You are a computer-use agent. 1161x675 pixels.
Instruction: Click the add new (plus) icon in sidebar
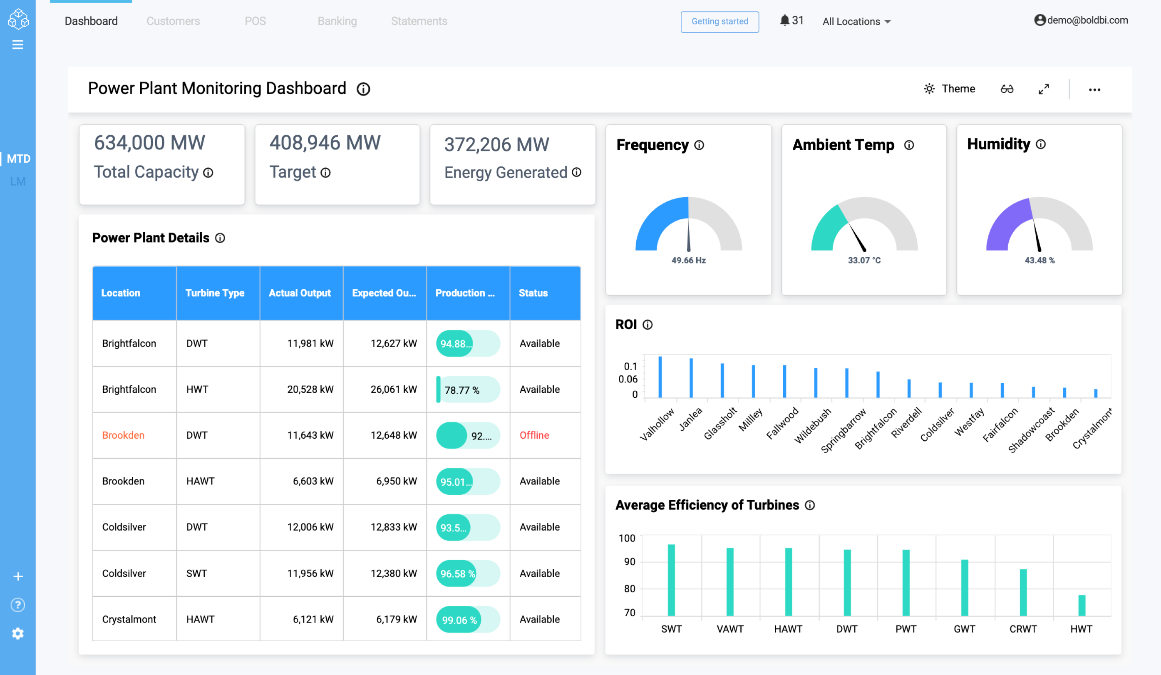pyautogui.click(x=17, y=576)
